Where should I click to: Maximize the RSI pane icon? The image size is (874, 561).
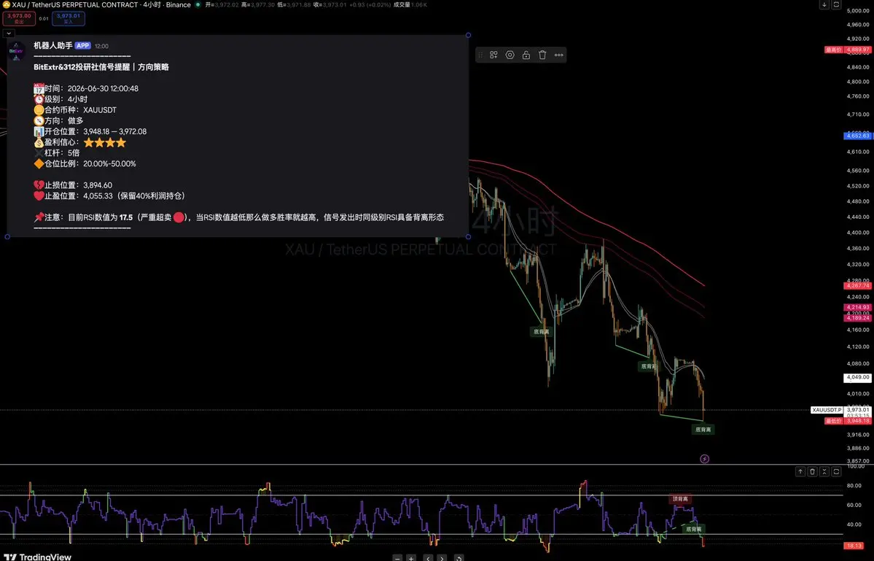(836, 472)
